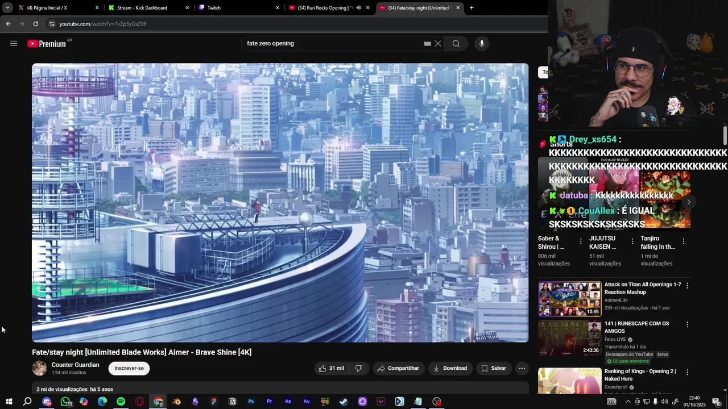Open Photoshop from the taskbar

[251, 402]
